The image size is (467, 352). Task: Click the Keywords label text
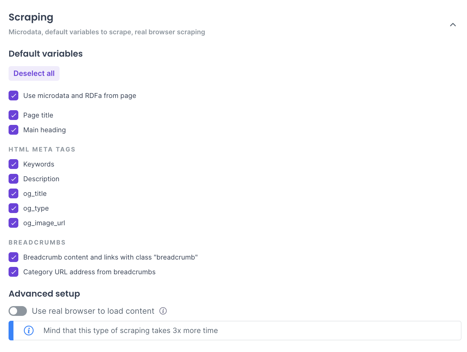[39, 164]
